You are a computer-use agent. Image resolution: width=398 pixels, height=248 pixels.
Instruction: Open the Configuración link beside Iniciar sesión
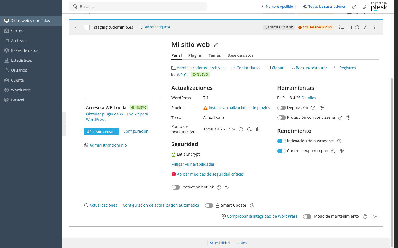pos(136,131)
